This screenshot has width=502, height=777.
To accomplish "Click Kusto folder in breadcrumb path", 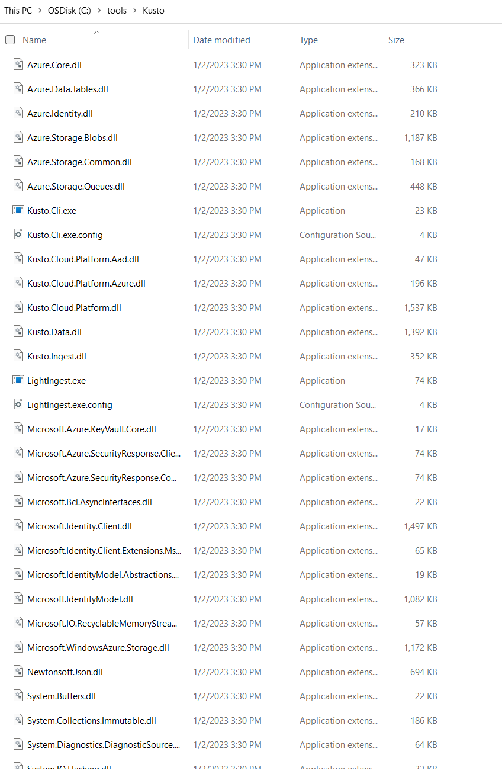I will click(154, 11).
